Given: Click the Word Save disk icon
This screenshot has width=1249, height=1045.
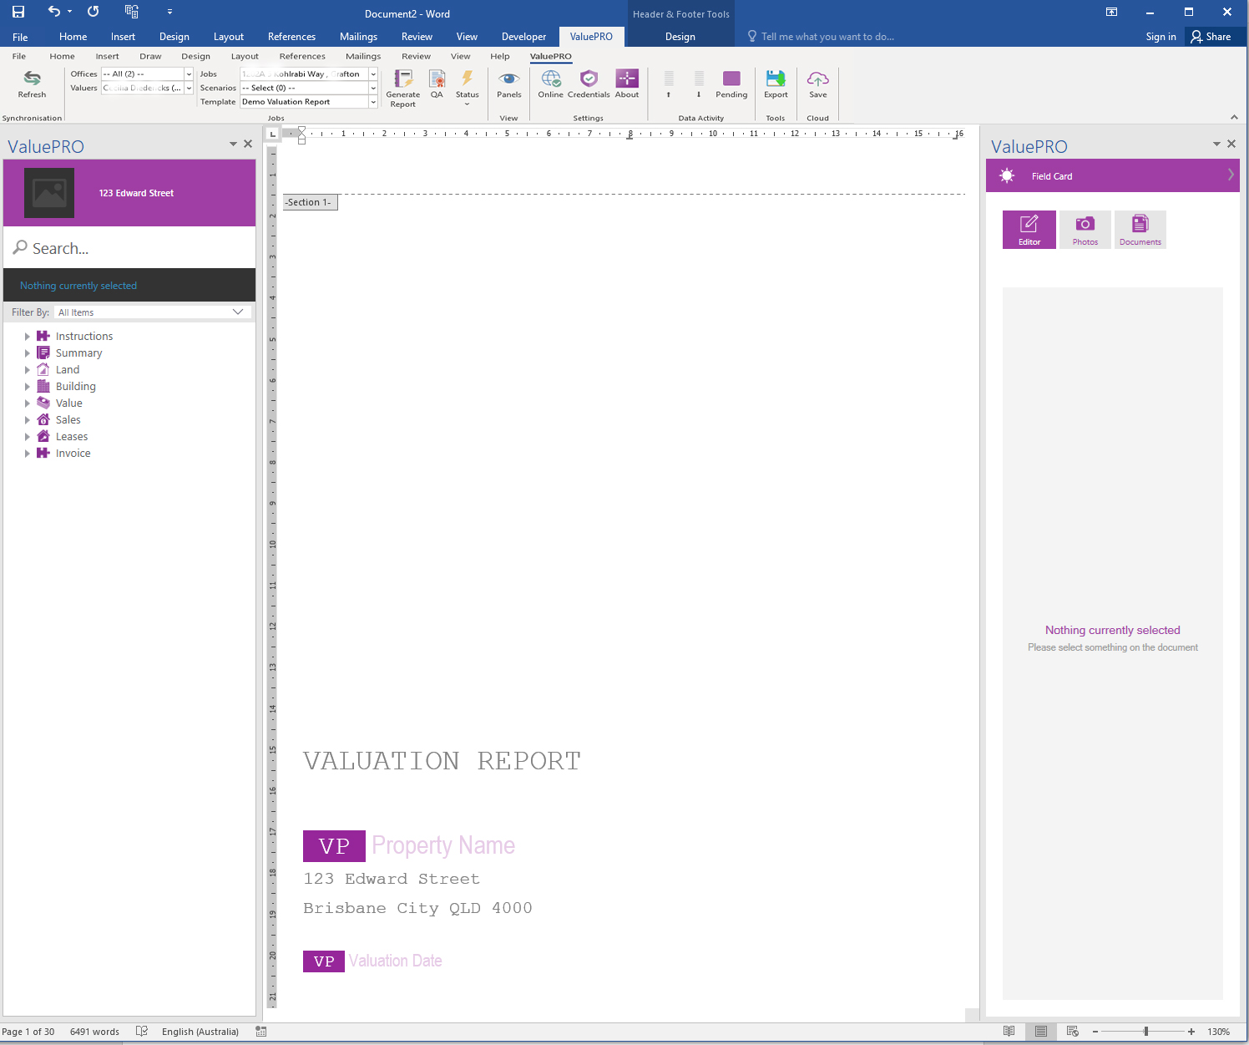Looking at the screenshot, I should pos(18,12).
